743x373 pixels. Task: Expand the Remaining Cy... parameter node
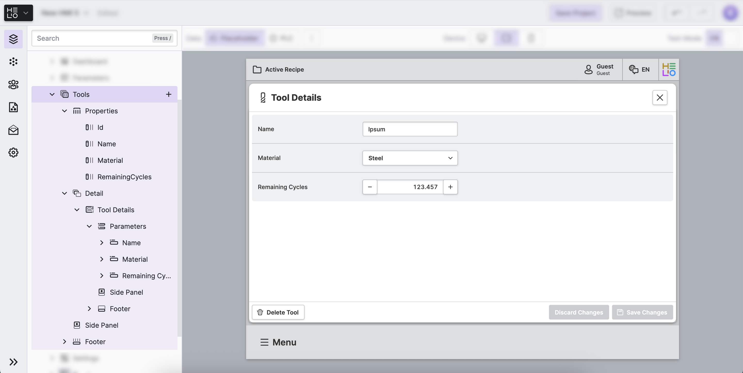[x=102, y=276]
